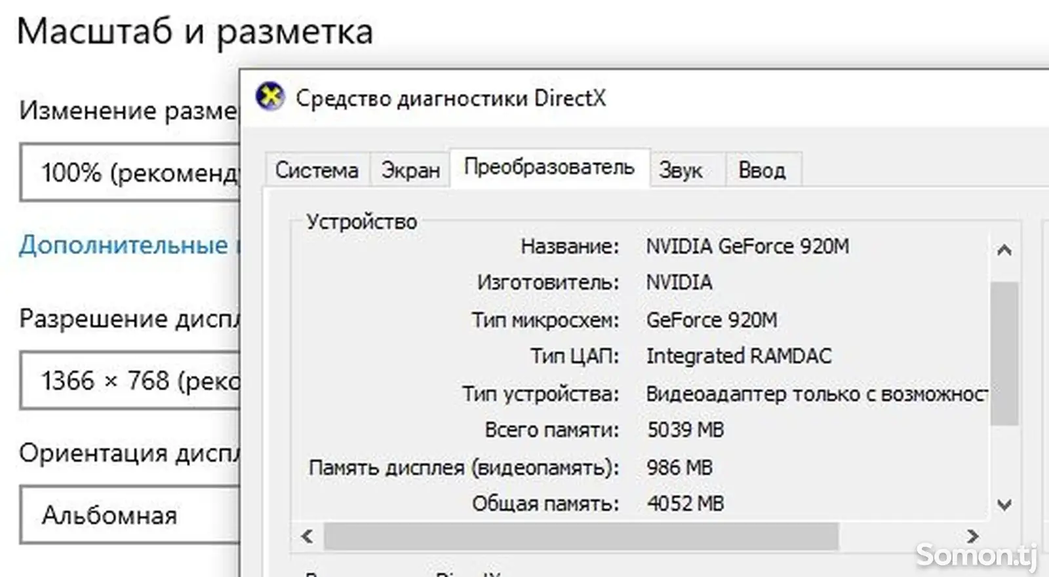Click the device list scroll down arrow
The image size is (1049, 577).
pyautogui.click(x=1004, y=504)
